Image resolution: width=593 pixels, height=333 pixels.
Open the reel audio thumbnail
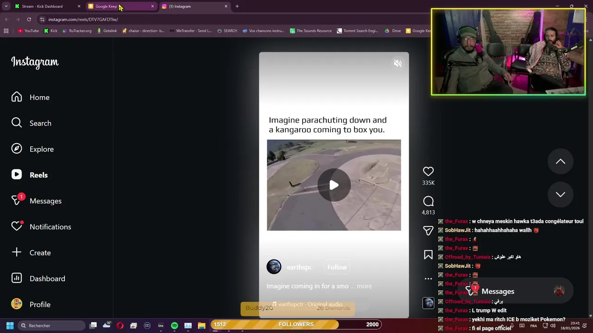click(x=428, y=303)
